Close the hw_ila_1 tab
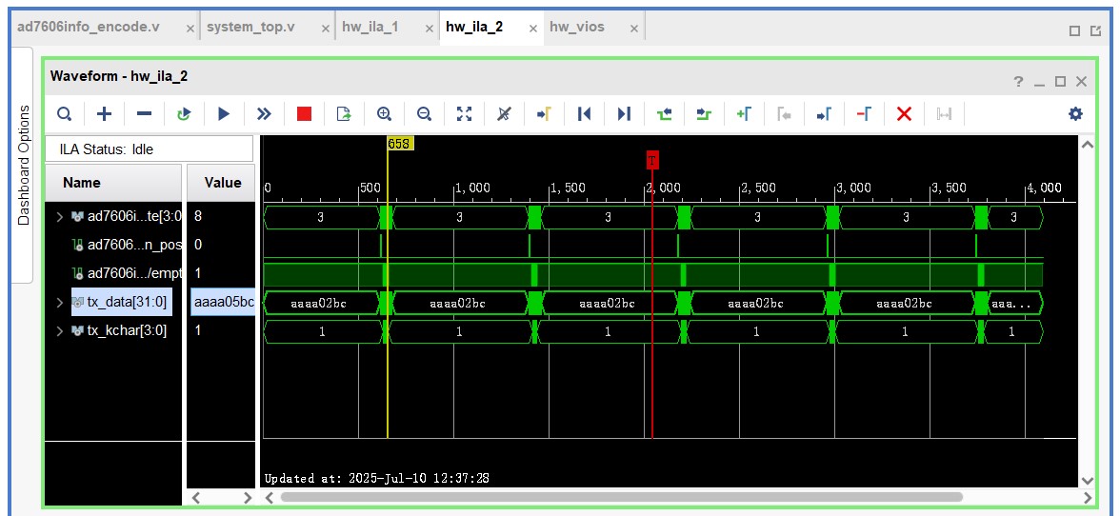Image resolution: width=1120 pixels, height=516 pixels. (430, 29)
